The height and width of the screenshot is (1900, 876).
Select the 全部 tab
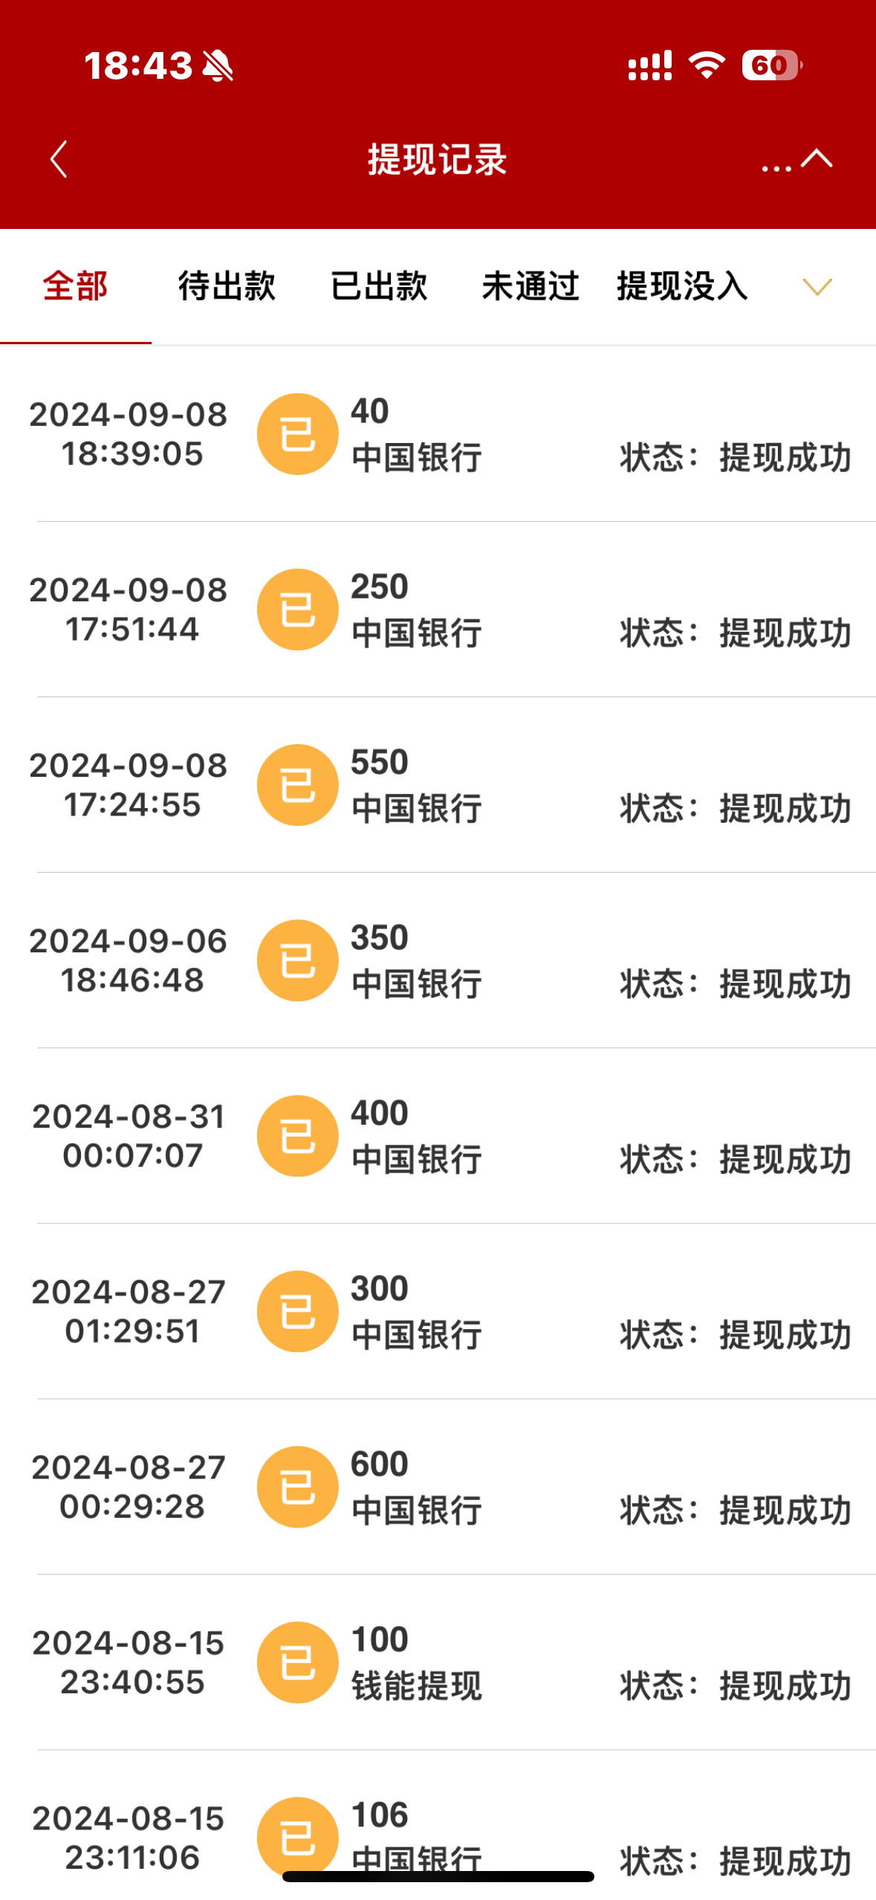pyautogui.click(x=75, y=286)
